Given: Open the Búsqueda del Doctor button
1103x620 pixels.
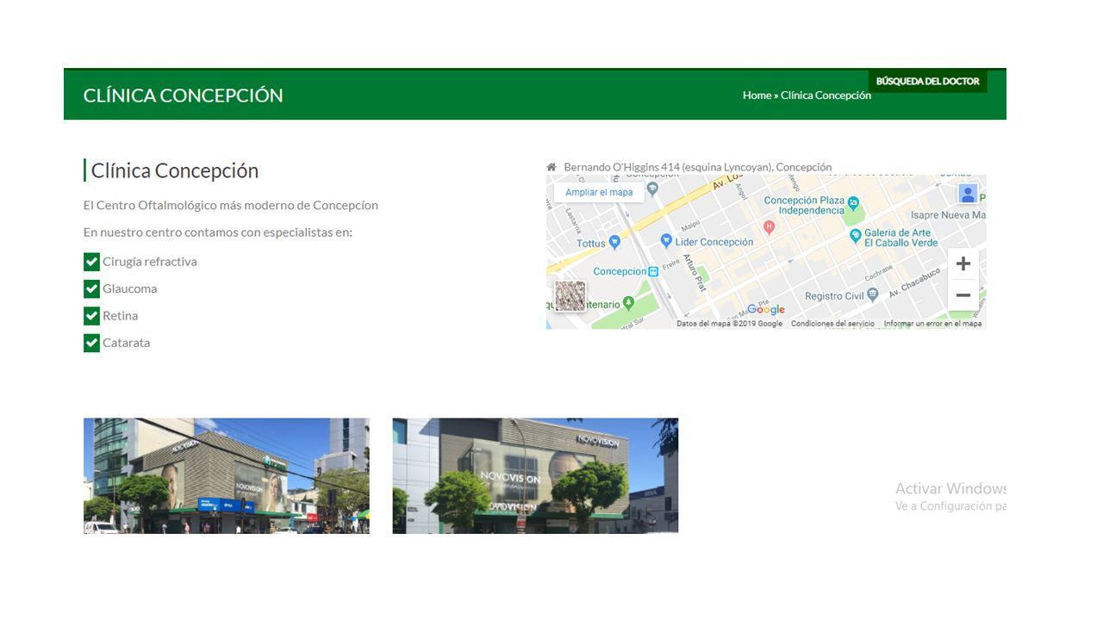Looking at the screenshot, I should pos(927,81).
